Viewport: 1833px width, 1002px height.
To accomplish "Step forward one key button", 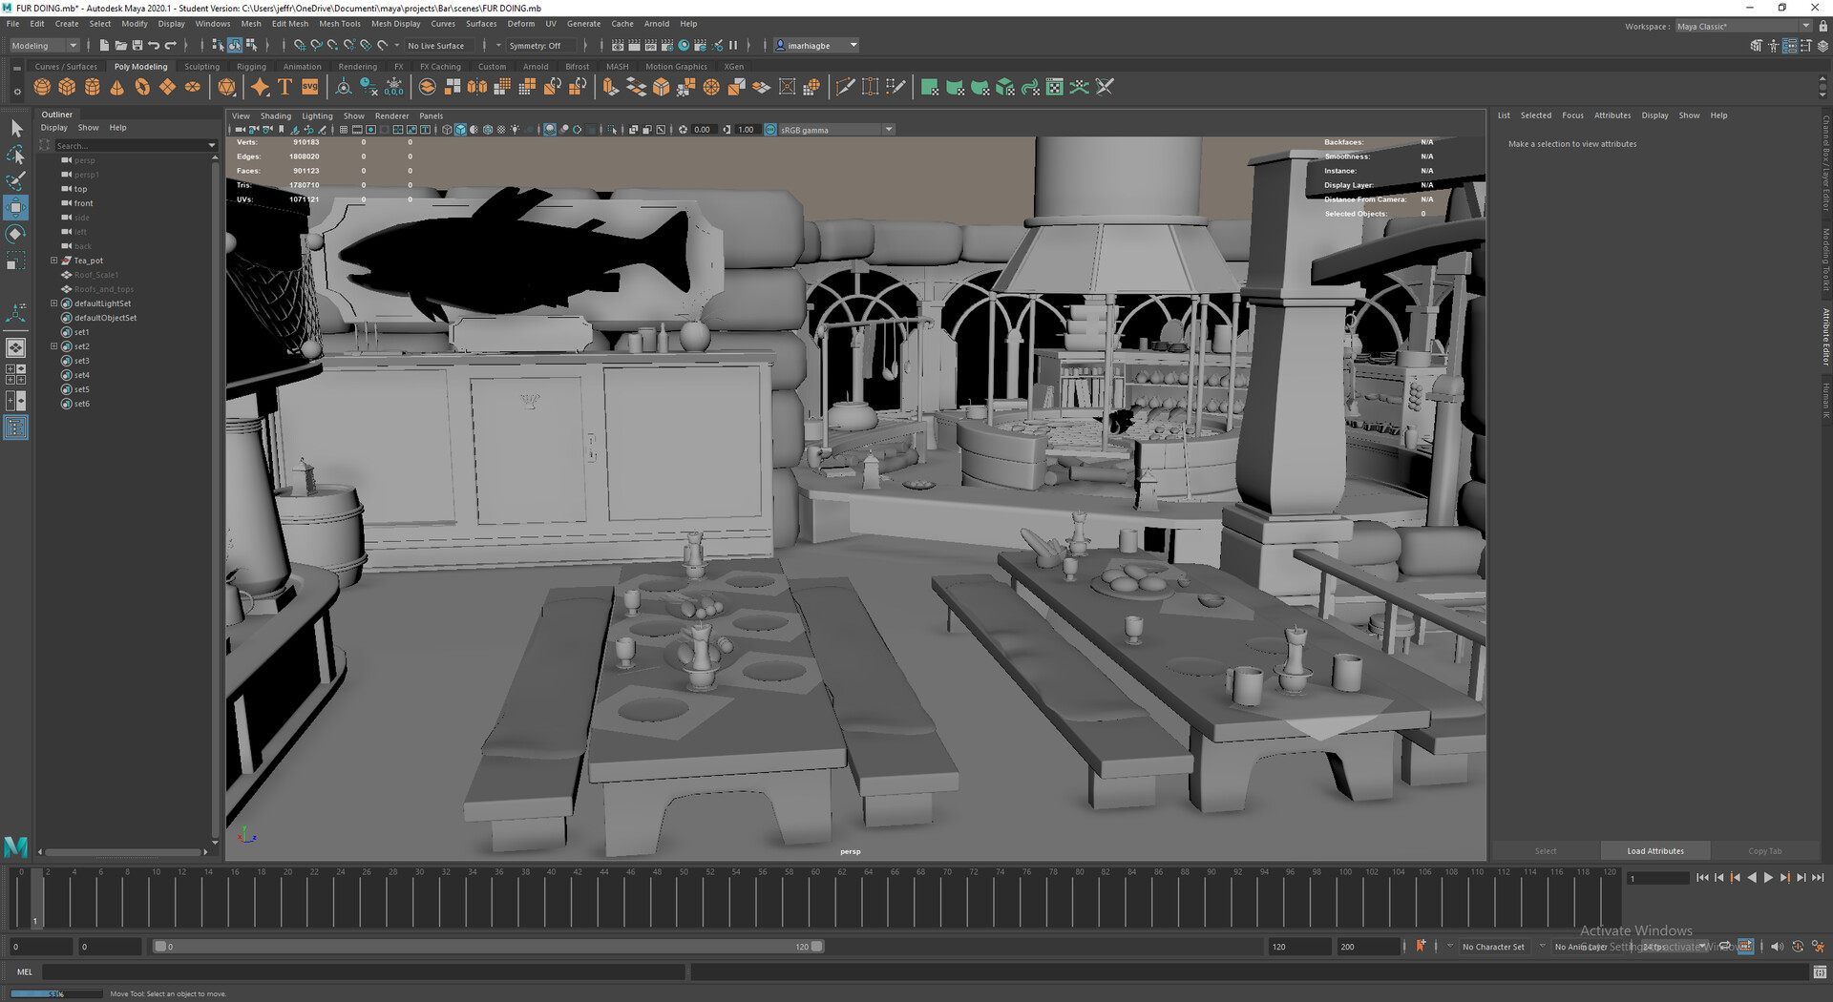I will [1785, 878].
